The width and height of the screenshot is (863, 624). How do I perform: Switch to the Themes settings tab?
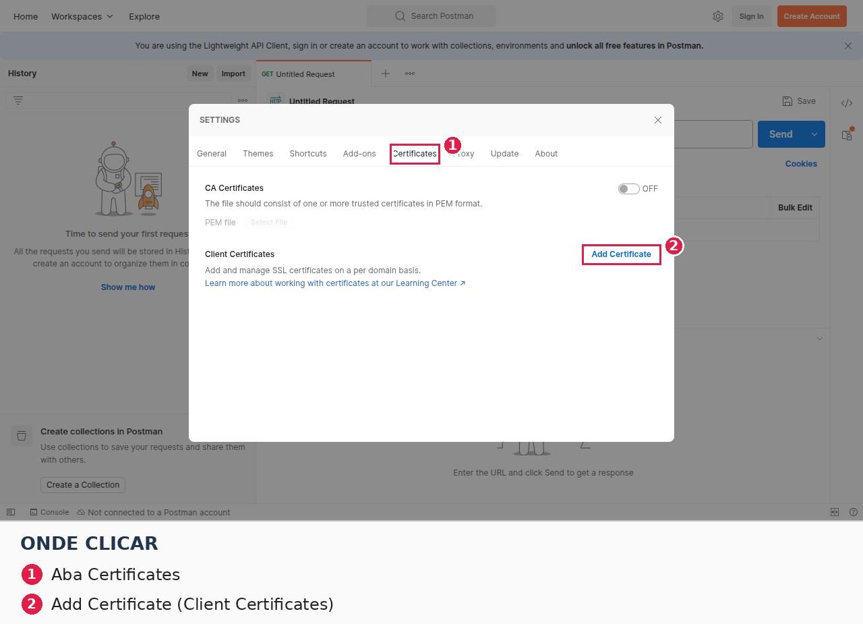click(258, 154)
